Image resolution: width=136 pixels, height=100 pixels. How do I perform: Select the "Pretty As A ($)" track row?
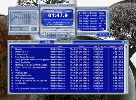67,52
